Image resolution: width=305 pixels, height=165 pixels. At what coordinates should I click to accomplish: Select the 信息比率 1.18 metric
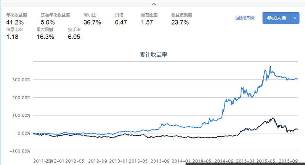13,37
